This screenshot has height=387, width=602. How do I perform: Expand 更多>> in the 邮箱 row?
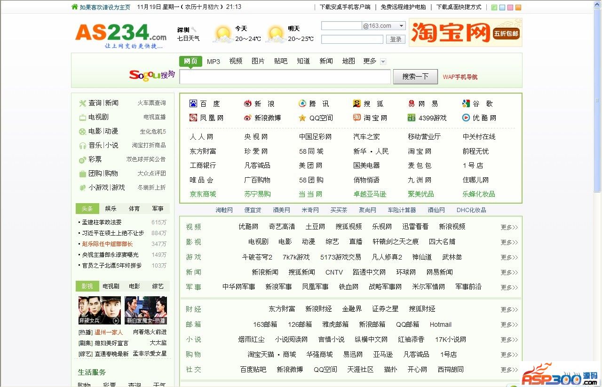tap(509, 324)
